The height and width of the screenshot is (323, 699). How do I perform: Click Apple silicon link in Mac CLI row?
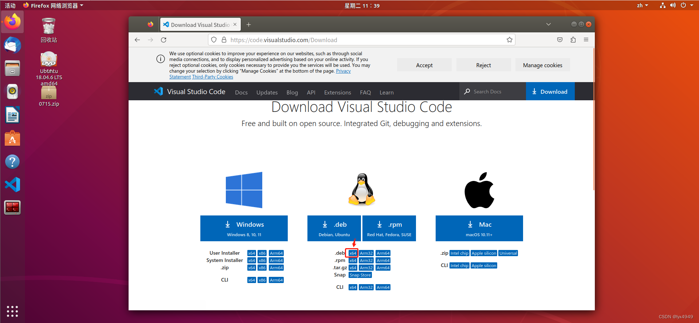point(484,266)
